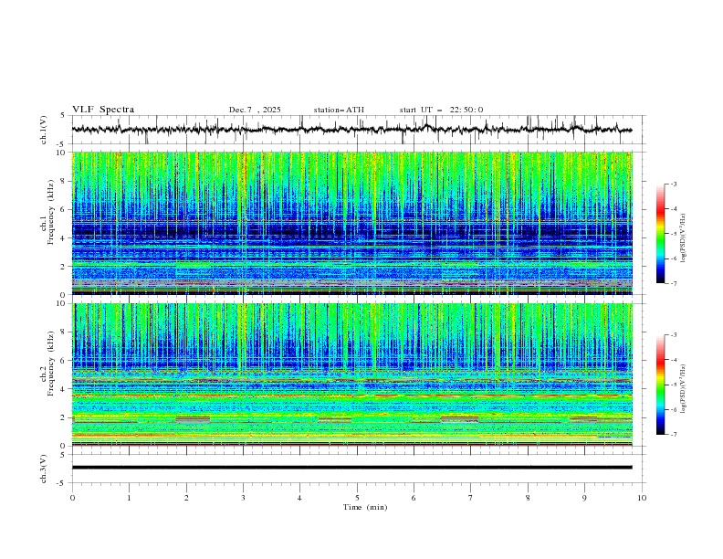Viewport: 723px width, 559px height.
Task: Click the '-7' label on ch.1 colorbar
Action: pos(674,283)
